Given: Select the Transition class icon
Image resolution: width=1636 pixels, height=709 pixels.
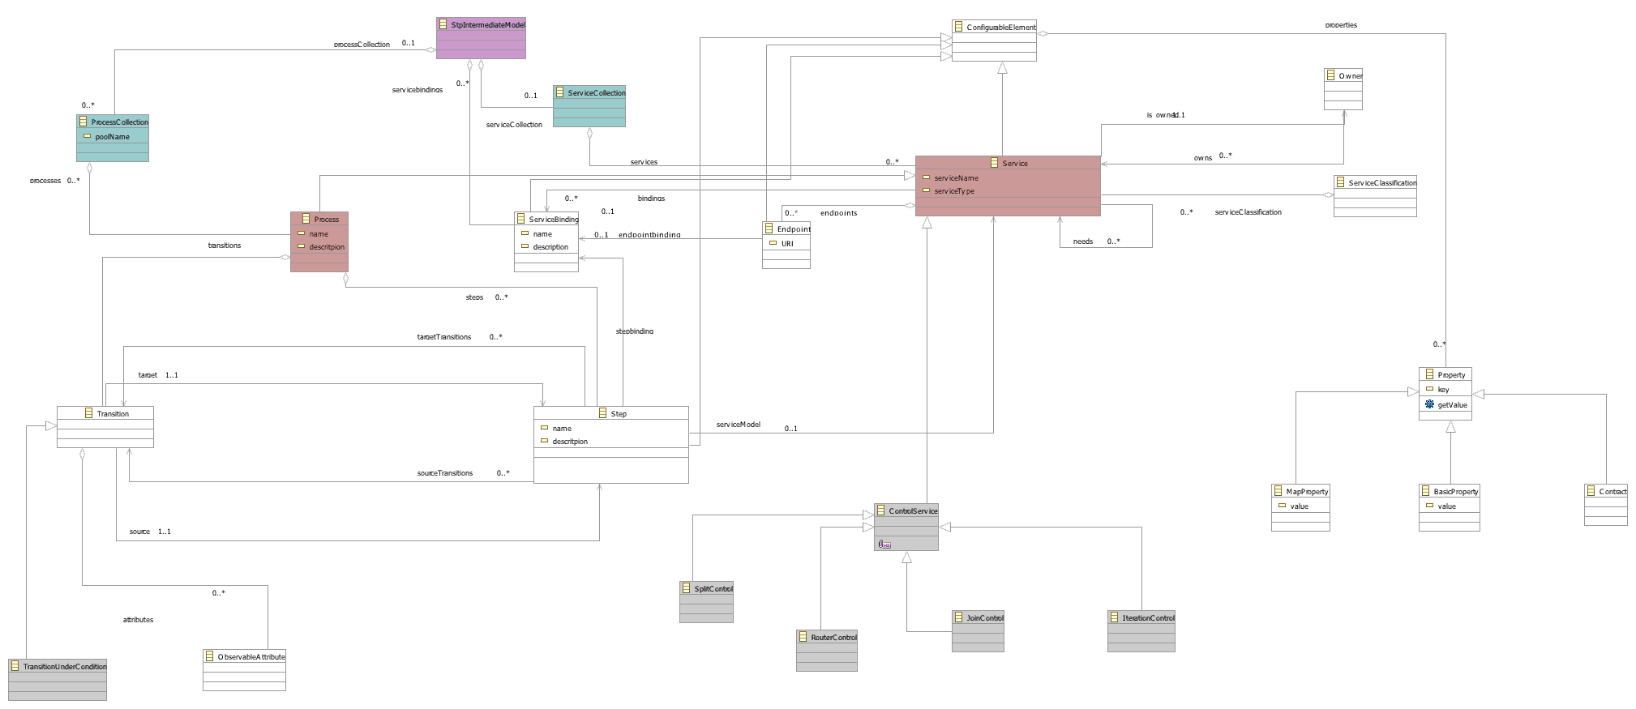Looking at the screenshot, I should tap(89, 413).
